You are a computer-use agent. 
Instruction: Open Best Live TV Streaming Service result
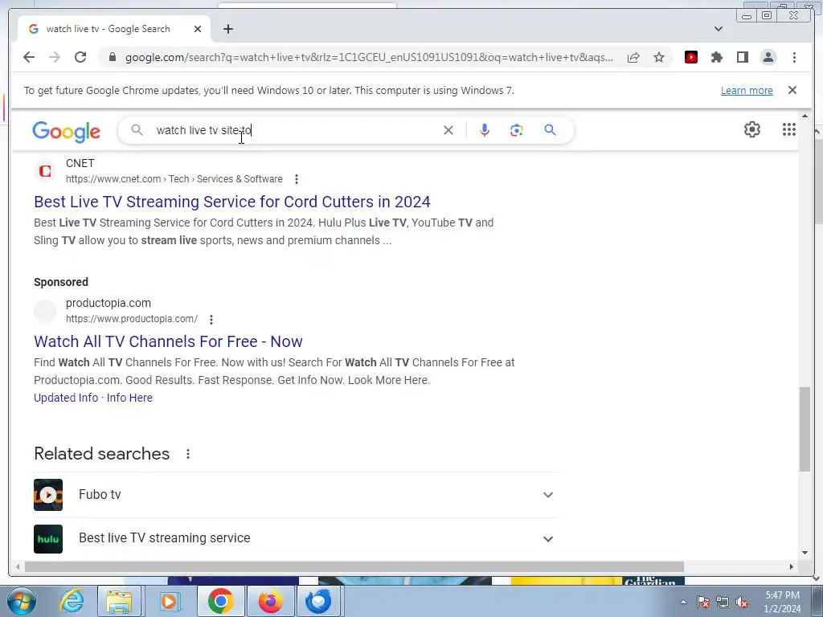coord(232,202)
